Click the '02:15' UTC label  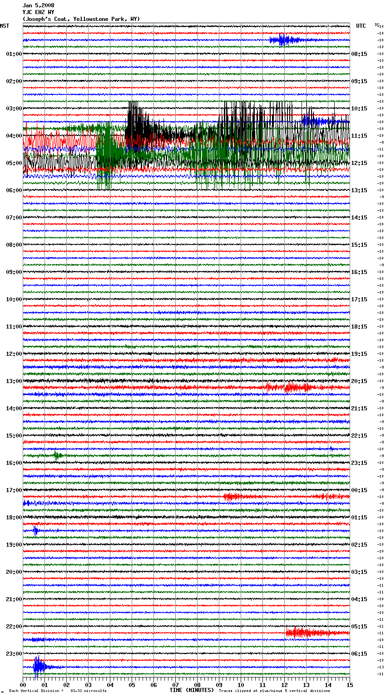coord(359,545)
